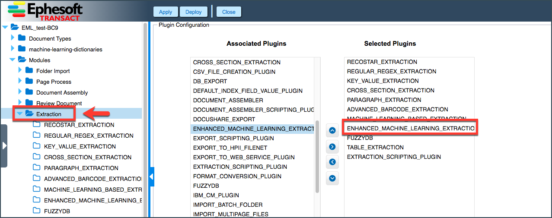552x218 pixels.
Task: Expand the machine-learning-dictionaries folder
Action: click(13, 49)
